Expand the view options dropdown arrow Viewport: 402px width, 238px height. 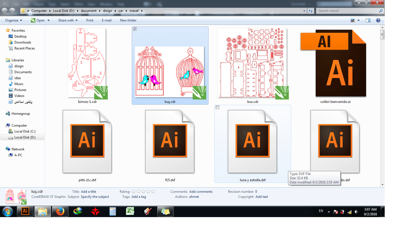click(x=359, y=20)
